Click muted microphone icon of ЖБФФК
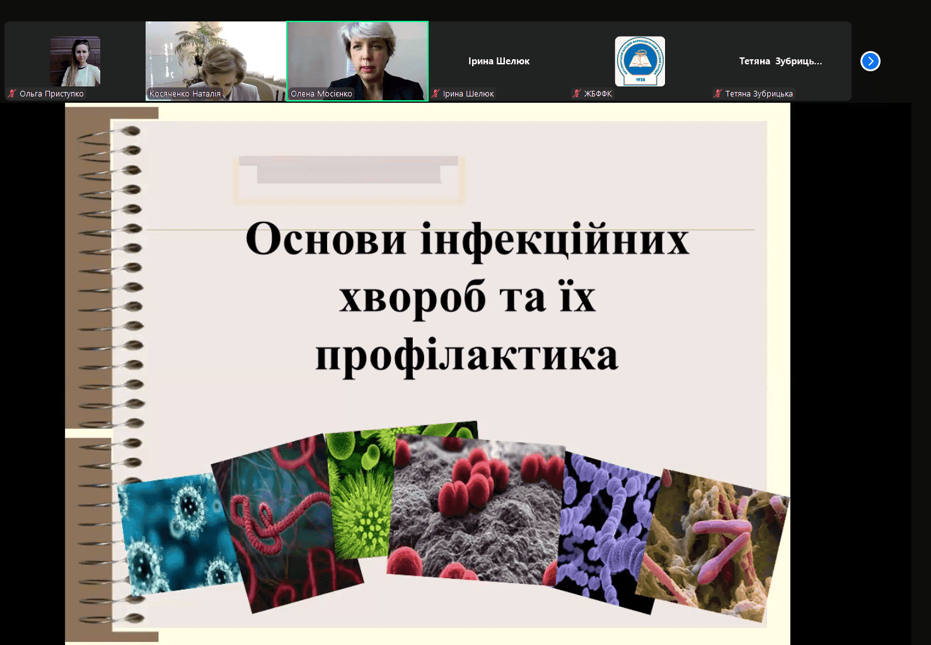Viewport: 931px width, 645px height. coord(577,93)
